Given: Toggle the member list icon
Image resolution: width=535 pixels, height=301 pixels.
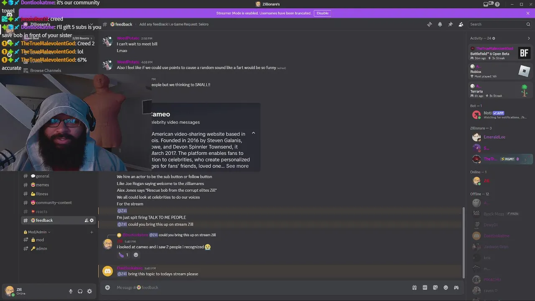Looking at the screenshot, I should (461, 24).
